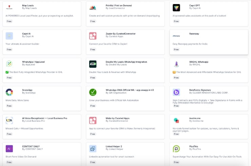
Task: Click 'LinkedIn automation tool for smart outreach' text
Action: click(112, 157)
